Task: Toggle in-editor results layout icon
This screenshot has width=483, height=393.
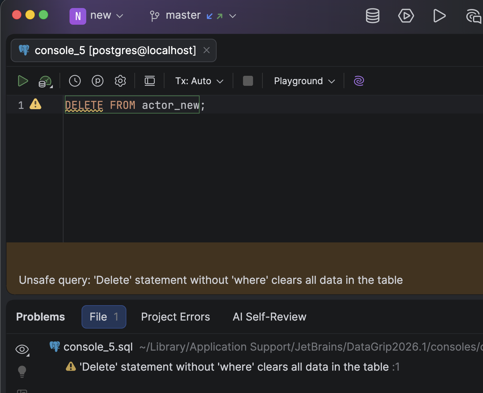Action: (150, 81)
